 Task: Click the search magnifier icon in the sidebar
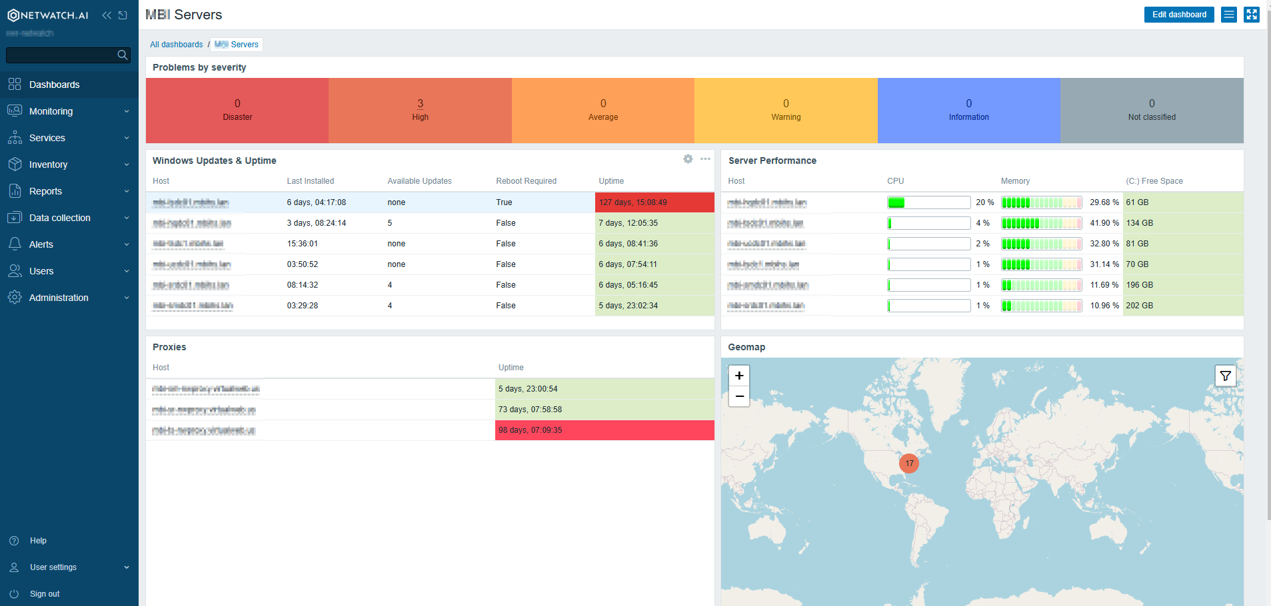click(x=122, y=55)
